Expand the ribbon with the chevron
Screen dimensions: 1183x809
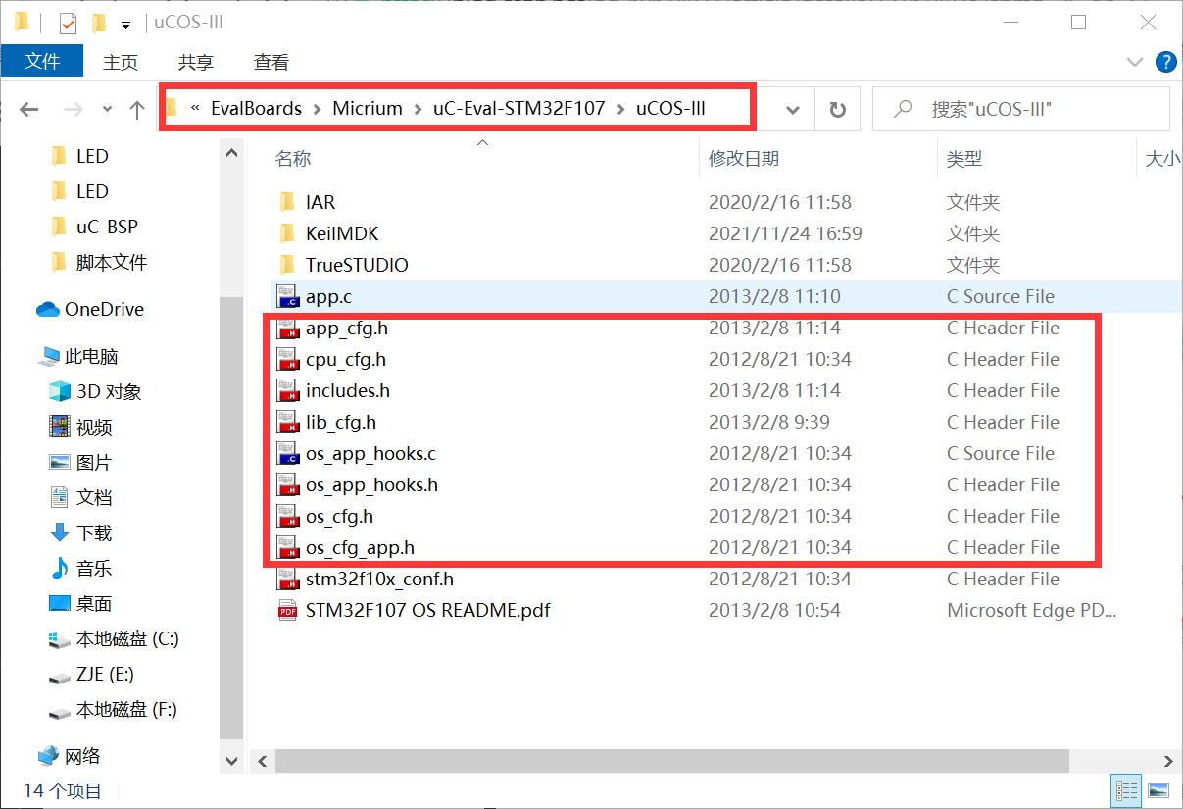coord(1136,63)
